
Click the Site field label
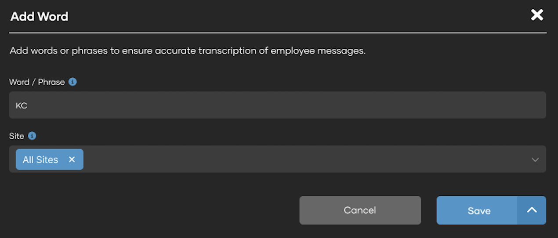[x=17, y=136]
